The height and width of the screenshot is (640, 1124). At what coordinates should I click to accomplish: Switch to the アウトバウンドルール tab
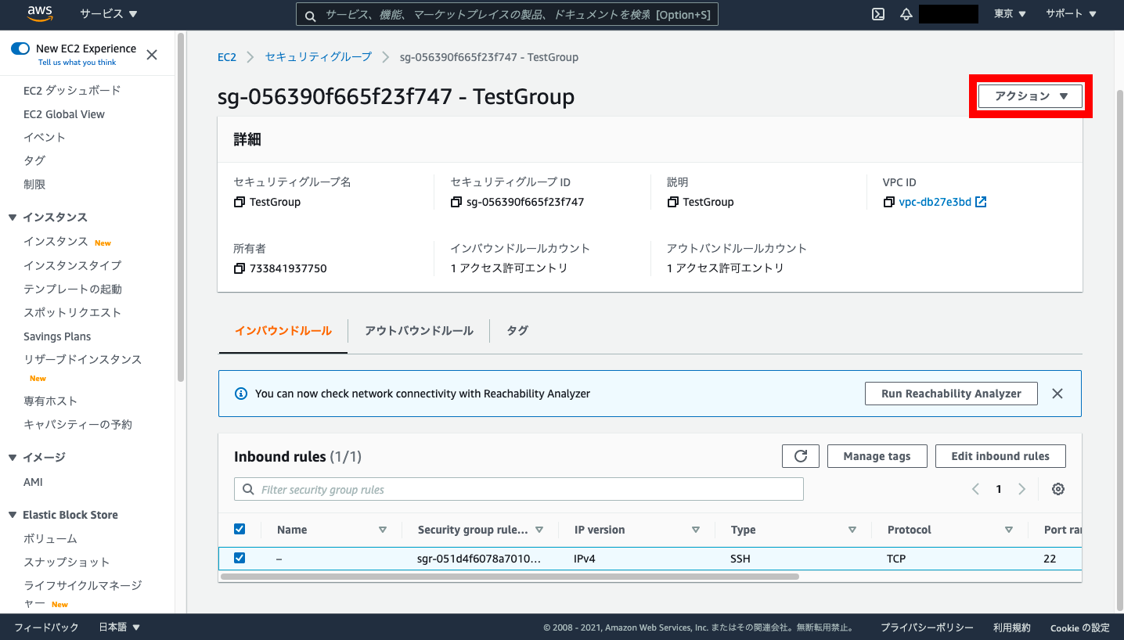coord(419,331)
